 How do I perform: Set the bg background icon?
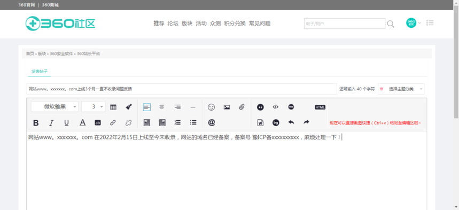(x=276, y=123)
